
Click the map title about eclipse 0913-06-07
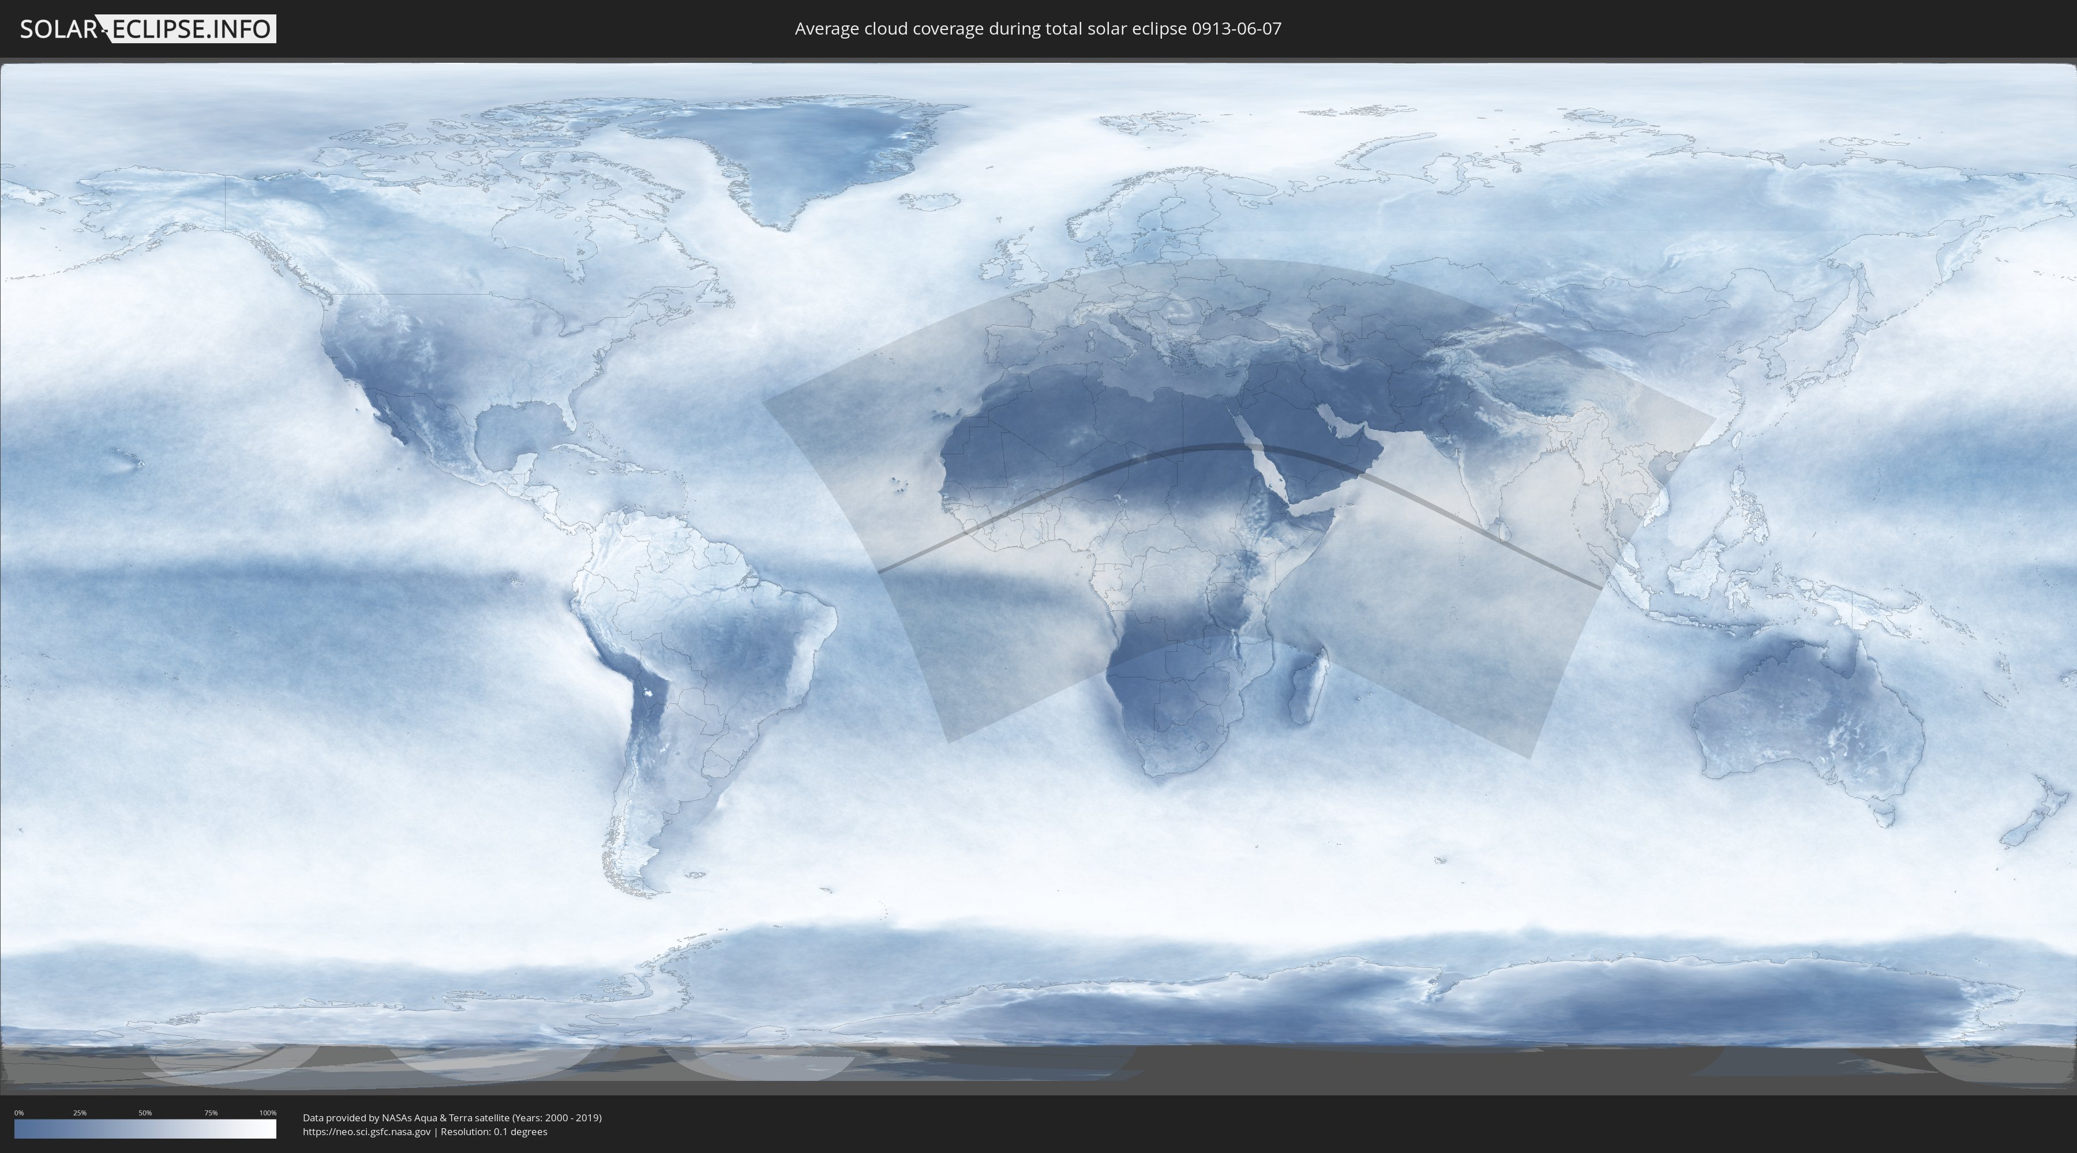(1038, 29)
